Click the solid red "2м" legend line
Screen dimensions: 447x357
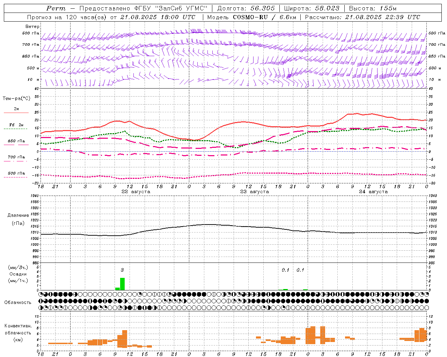tap(16, 113)
